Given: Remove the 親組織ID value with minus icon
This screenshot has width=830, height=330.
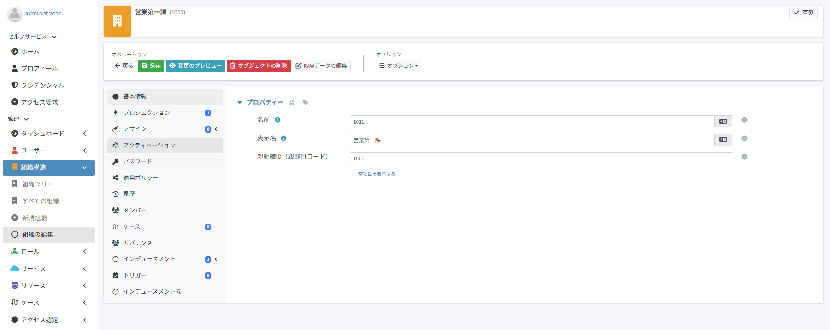Looking at the screenshot, I should click(745, 157).
